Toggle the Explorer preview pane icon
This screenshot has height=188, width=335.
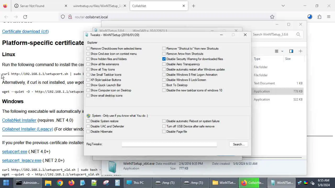click(x=291, y=51)
